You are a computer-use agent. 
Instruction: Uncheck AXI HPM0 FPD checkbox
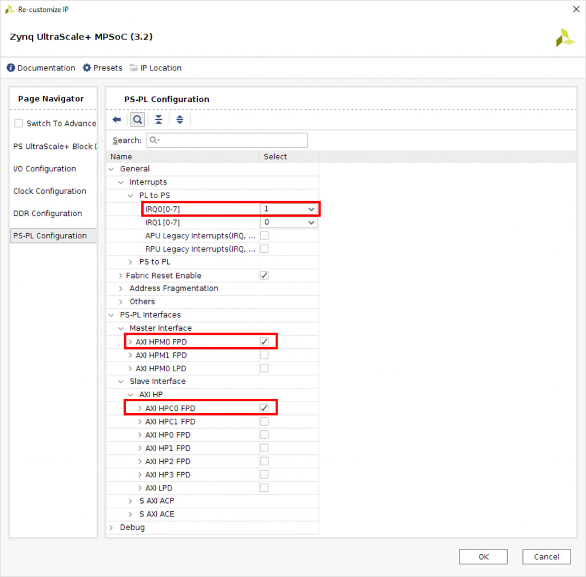click(x=264, y=342)
